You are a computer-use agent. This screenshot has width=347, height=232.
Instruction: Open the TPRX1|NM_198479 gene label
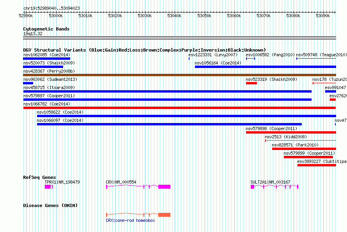62,182
